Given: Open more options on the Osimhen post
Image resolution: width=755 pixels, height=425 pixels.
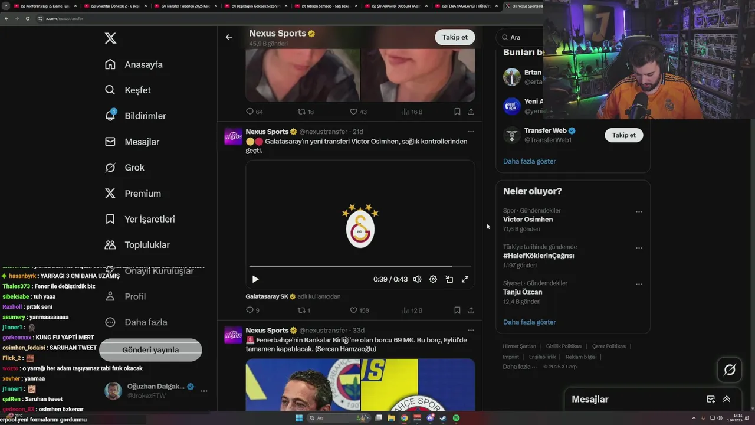Looking at the screenshot, I should (x=471, y=132).
